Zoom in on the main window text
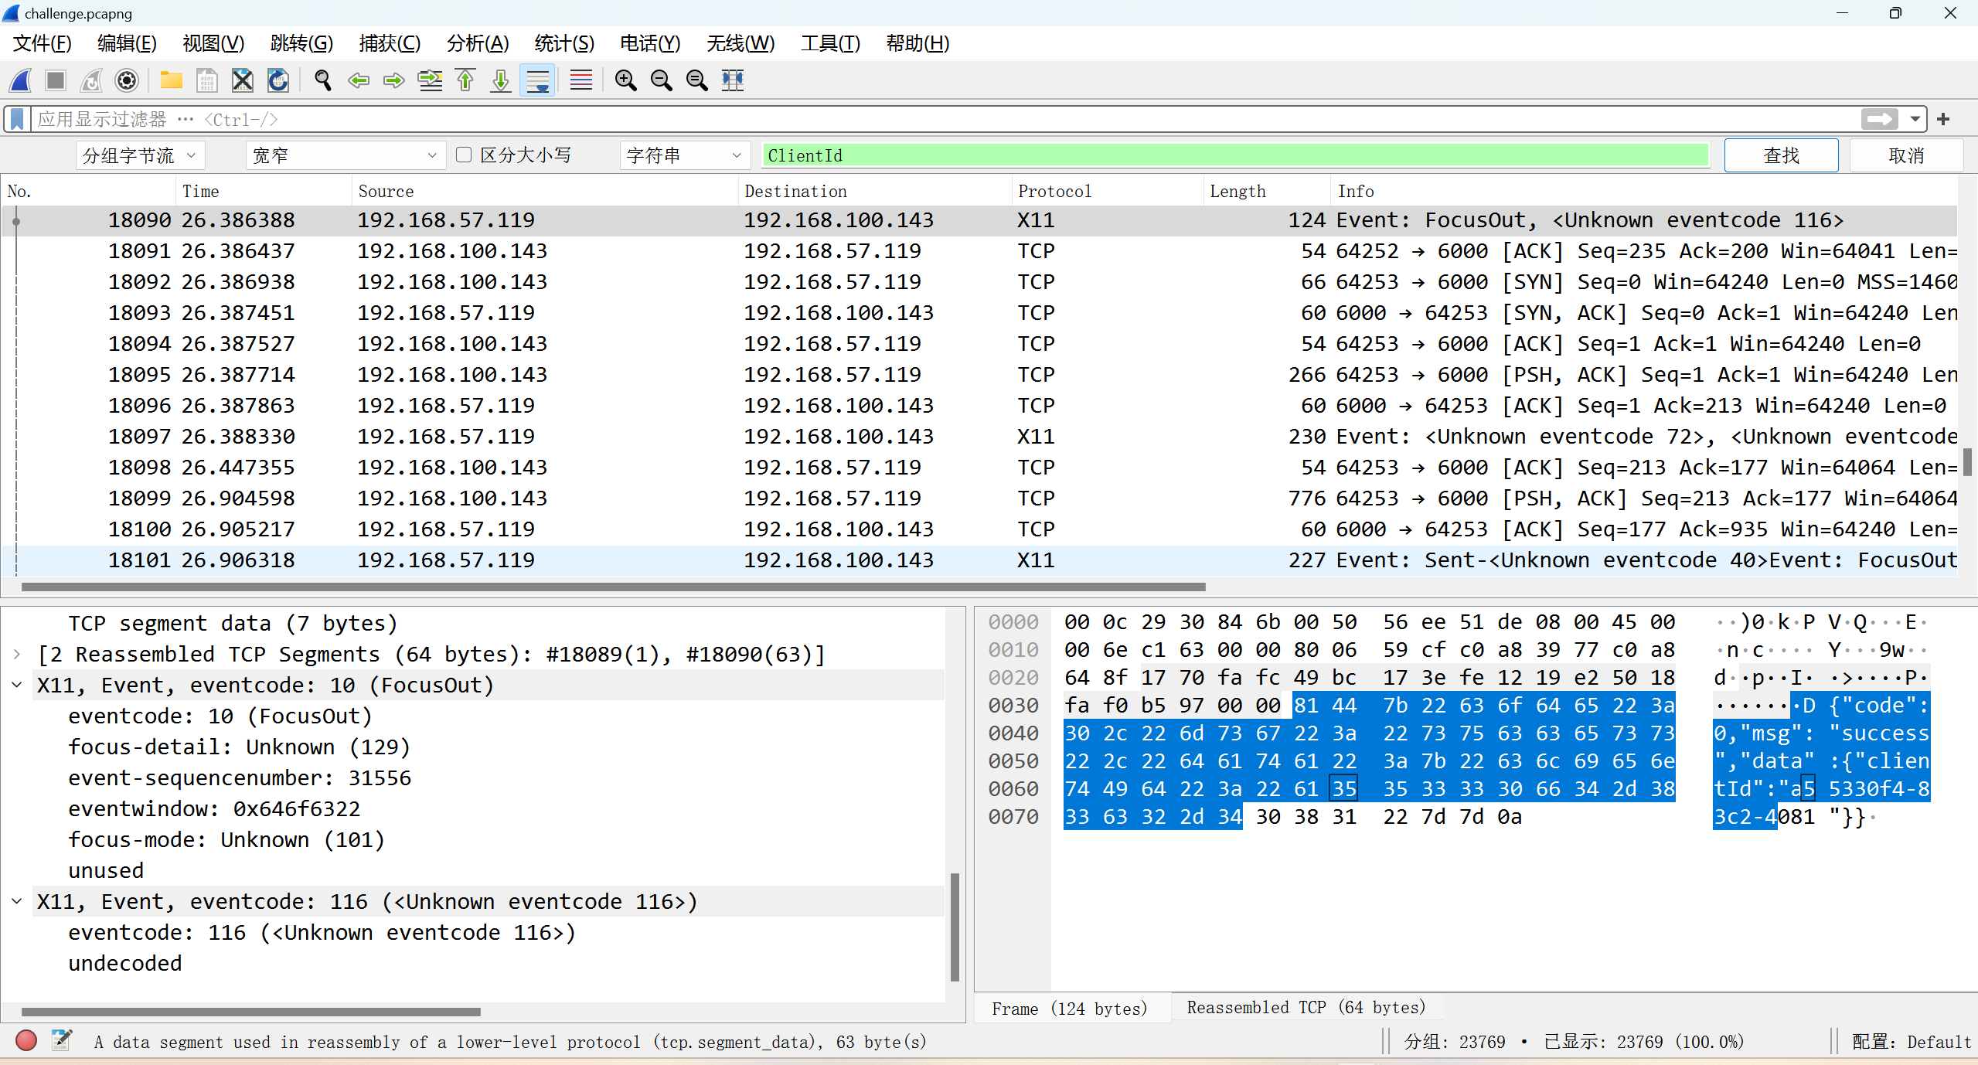 [x=625, y=80]
